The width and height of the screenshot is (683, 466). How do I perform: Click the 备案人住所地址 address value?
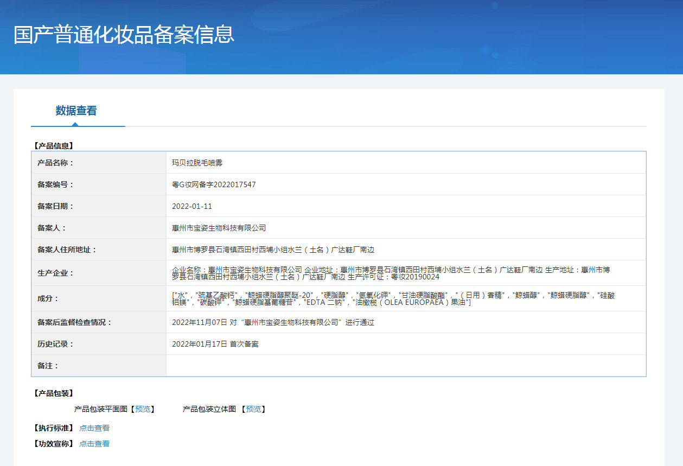tap(273, 250)
